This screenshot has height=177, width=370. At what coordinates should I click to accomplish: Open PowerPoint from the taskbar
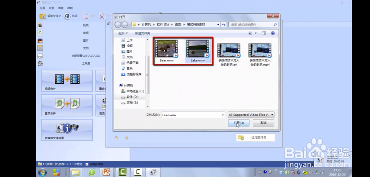click(107, 172)
